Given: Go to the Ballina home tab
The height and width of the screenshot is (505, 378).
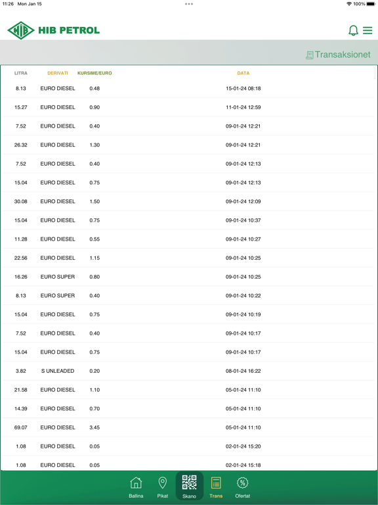Looking at the screenshot, I should [136, 487].
